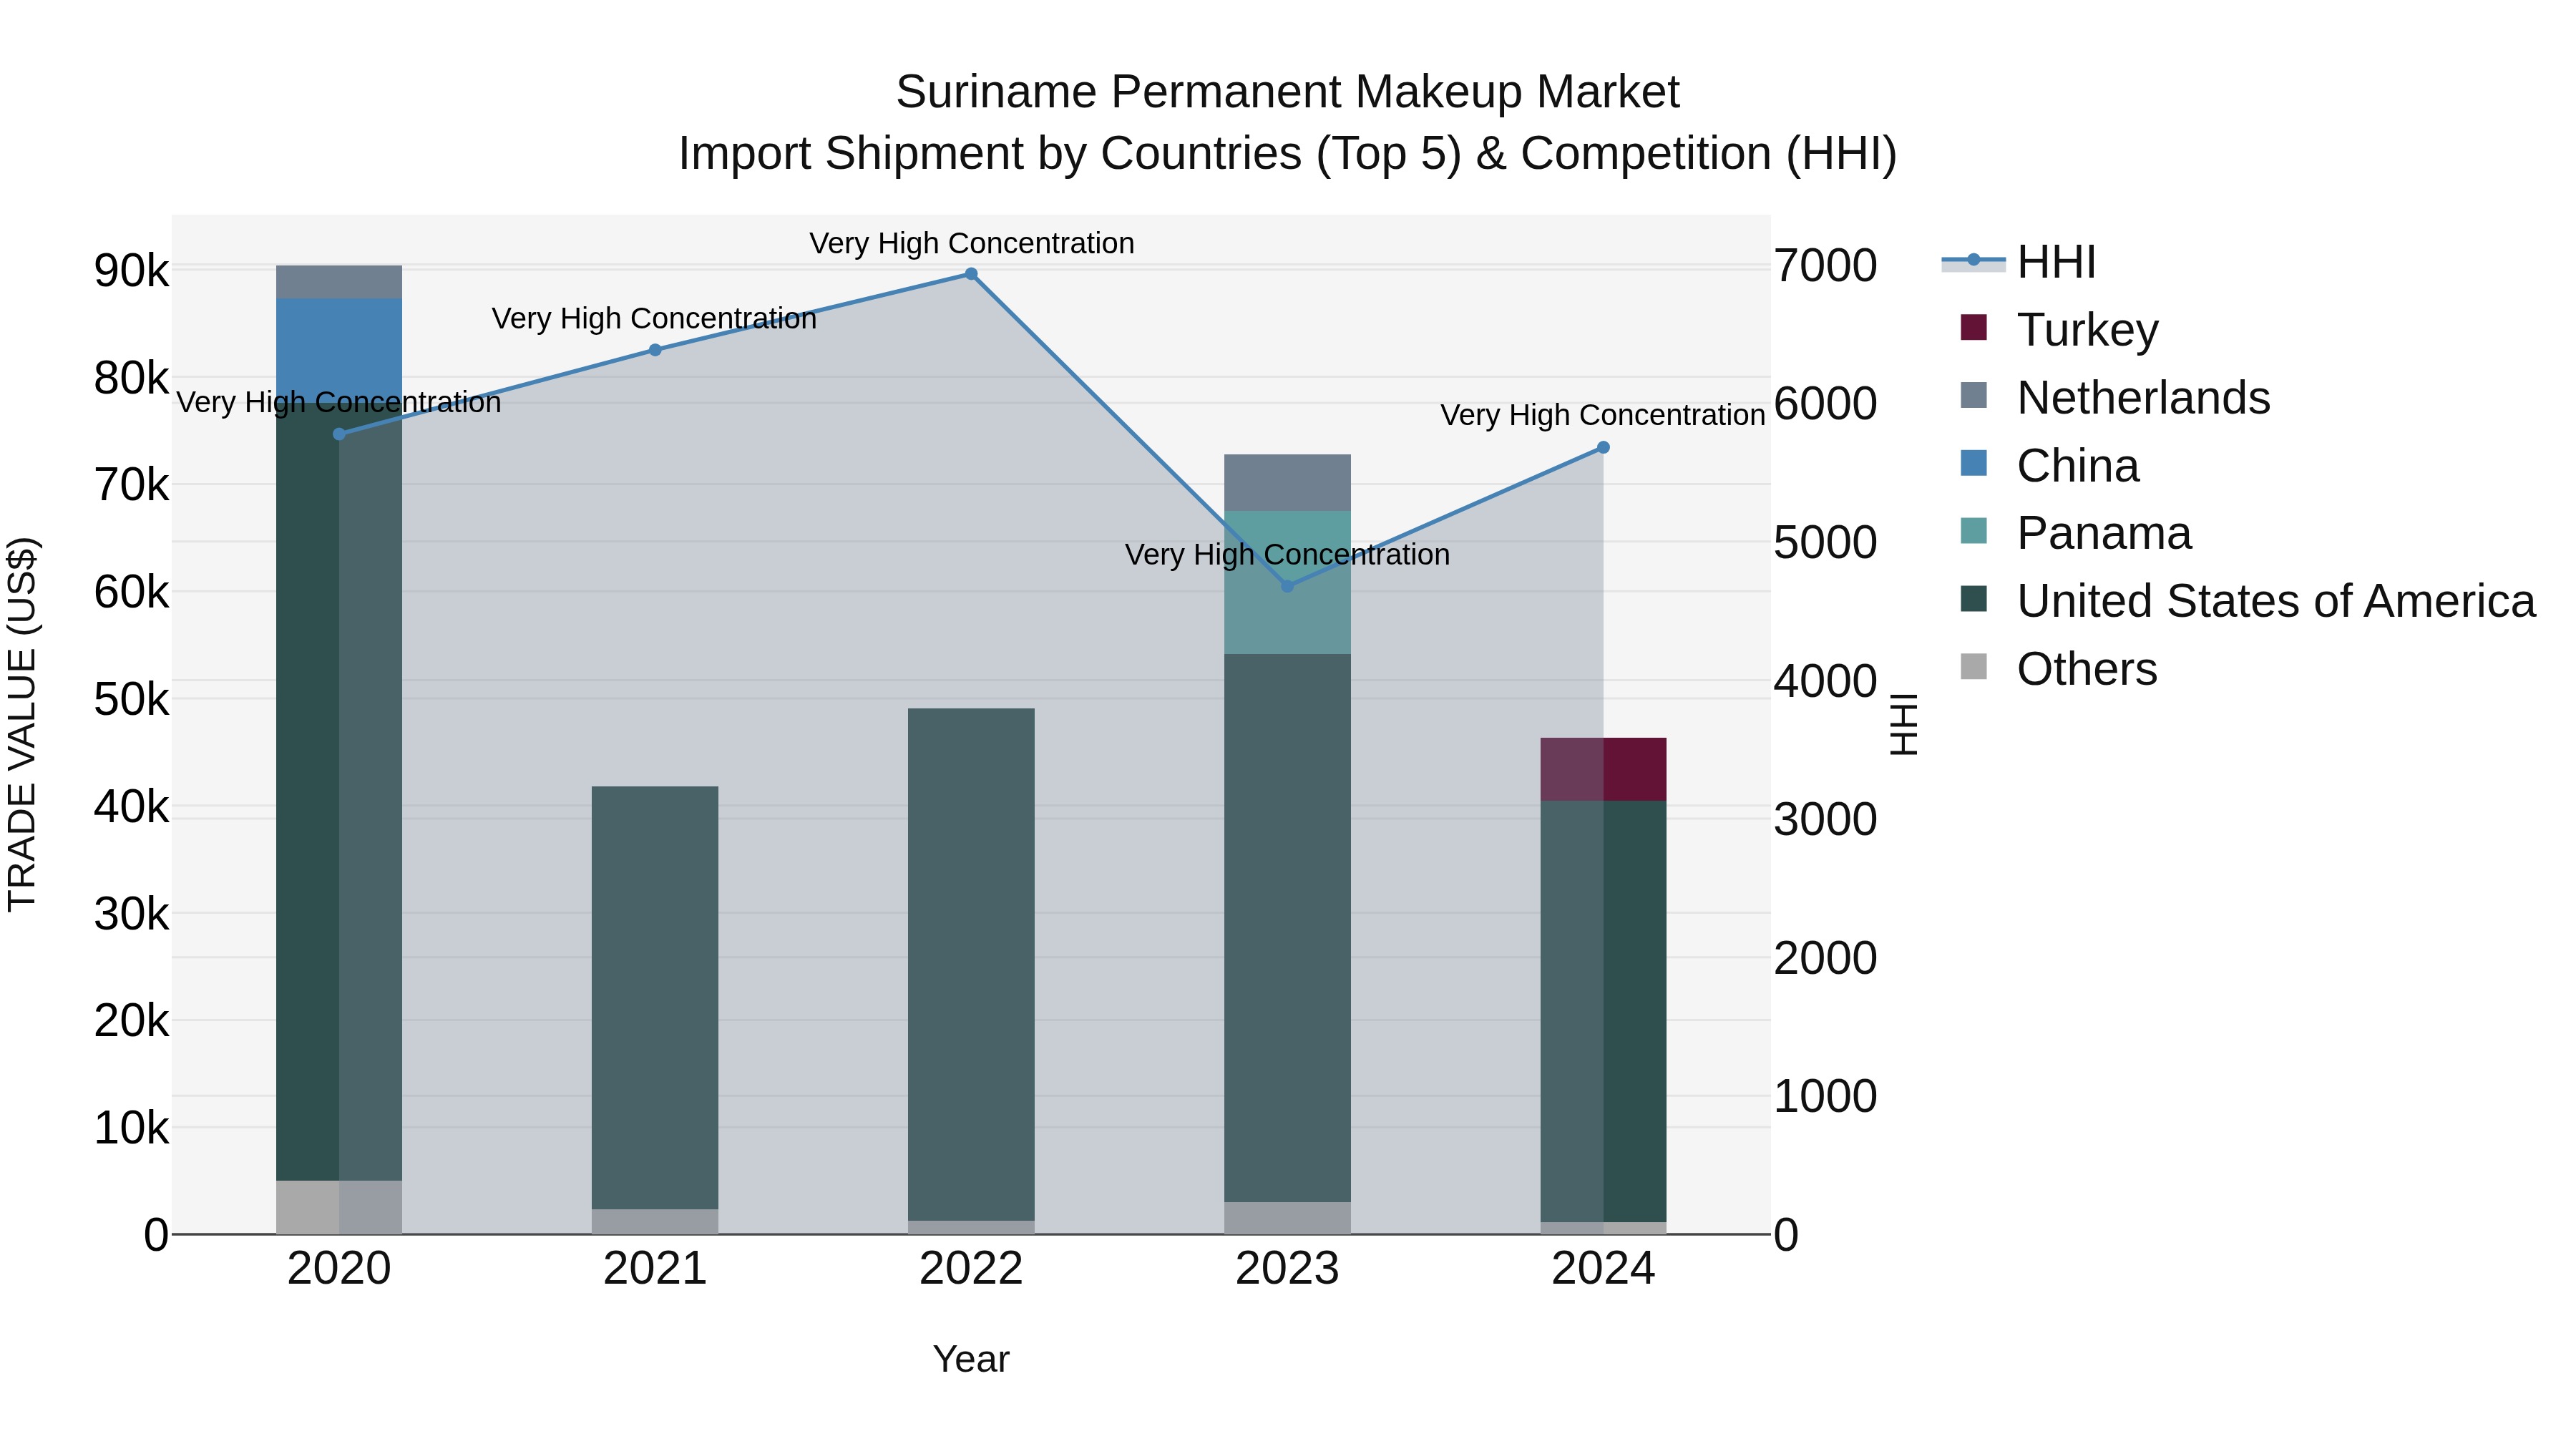2576x1449 pixels.
Task: Toggle United States of America legend entry
Action: (x=2247, y=601)
